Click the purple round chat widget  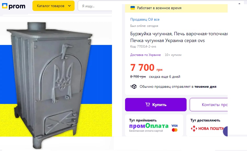[x=225, y=131]
